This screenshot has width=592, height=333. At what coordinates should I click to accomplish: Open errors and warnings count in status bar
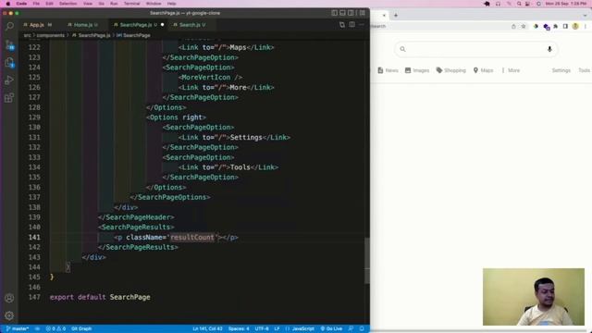tap(55, 329)
